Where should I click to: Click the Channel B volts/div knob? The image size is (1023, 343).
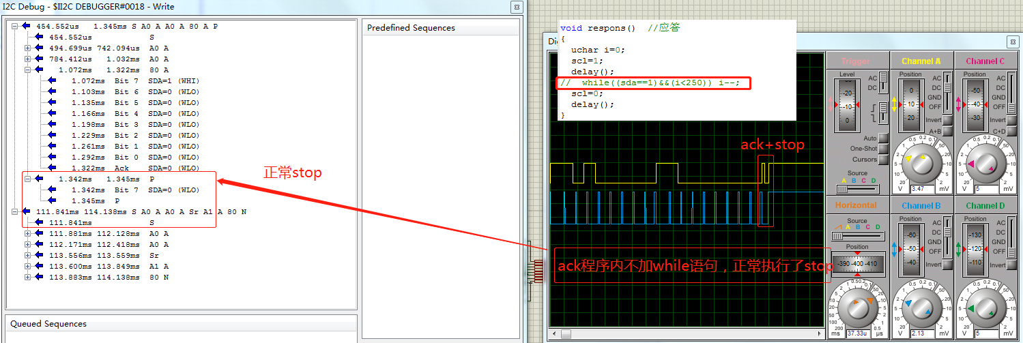[x=922, y=308]
